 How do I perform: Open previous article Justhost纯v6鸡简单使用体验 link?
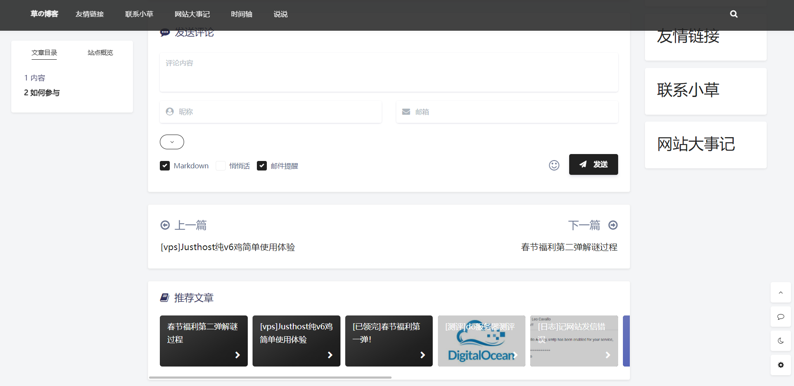[x=228, y=247]
